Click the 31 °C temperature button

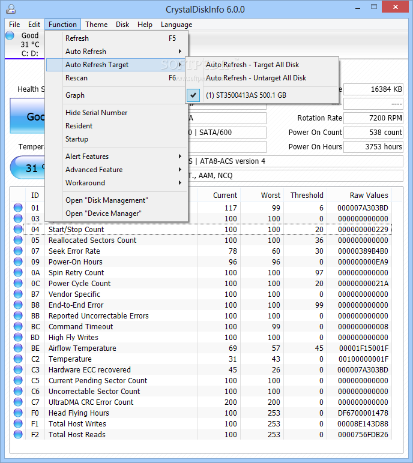point(27,168)
